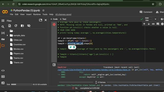Move cell down
This screenshot has width=164, height=92.
(149, 24)
